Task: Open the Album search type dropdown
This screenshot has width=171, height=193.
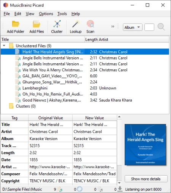Action: tap(133, 27)
